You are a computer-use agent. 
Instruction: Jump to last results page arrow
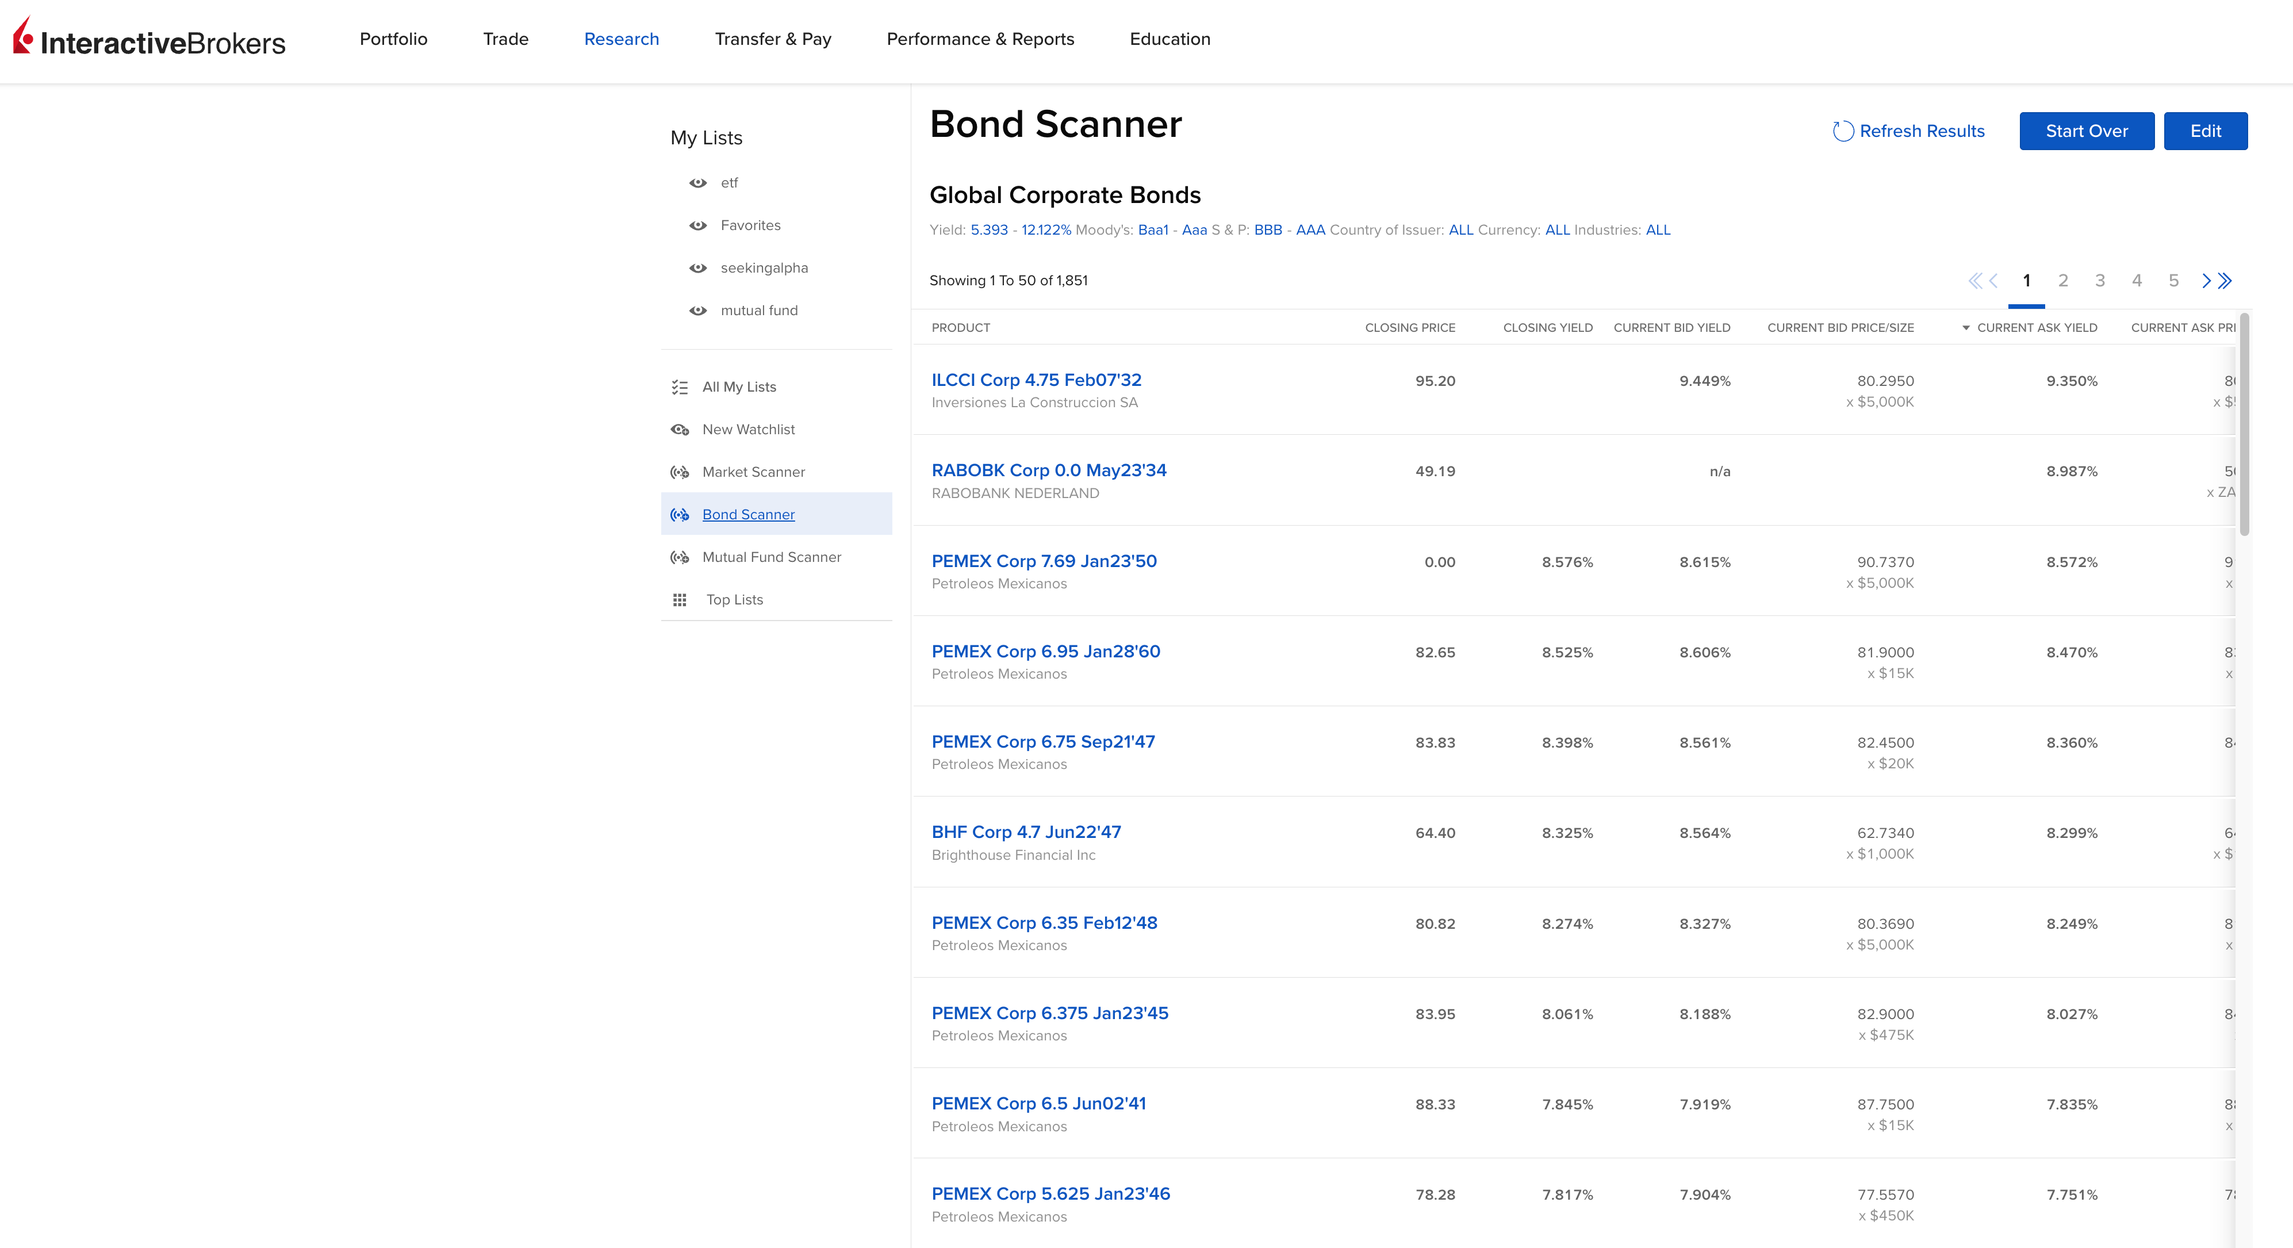click(2225, 281)
